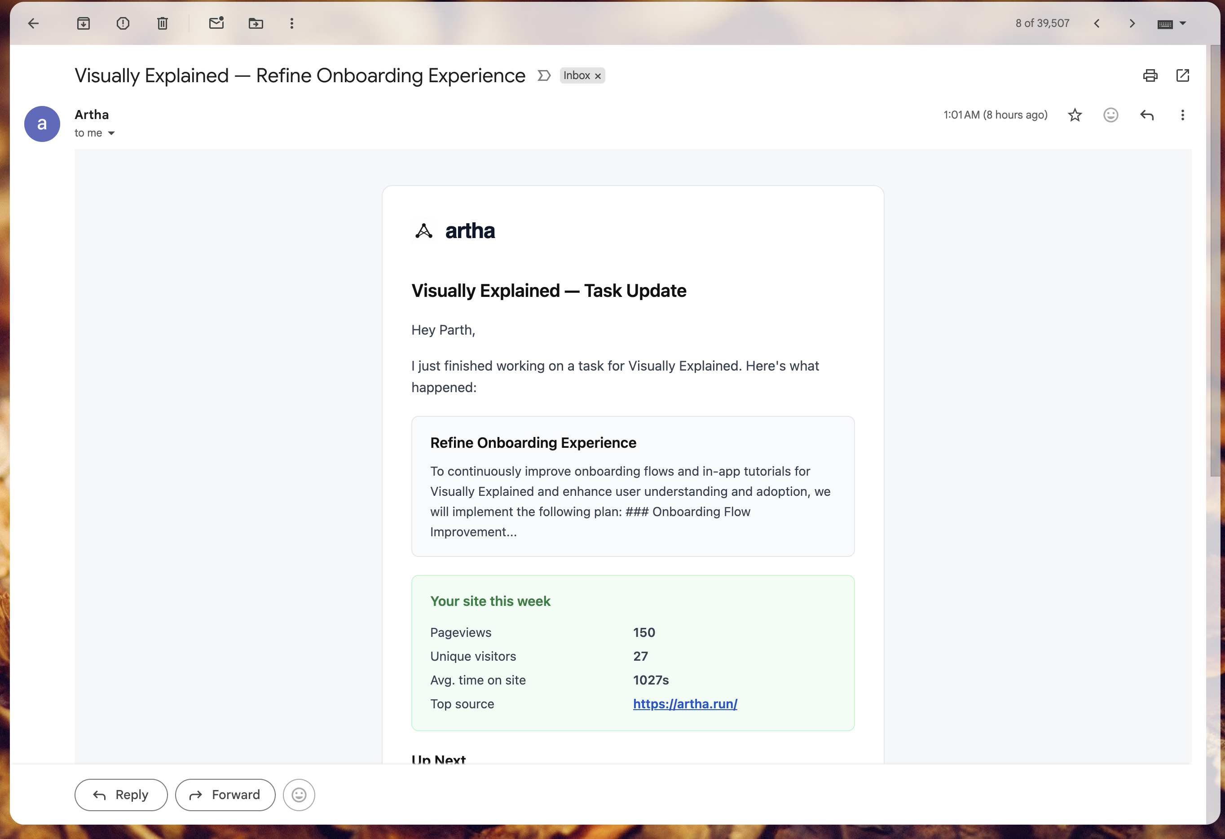Open email in new window
1225x839 pixels.
(x=1182, y=75)
